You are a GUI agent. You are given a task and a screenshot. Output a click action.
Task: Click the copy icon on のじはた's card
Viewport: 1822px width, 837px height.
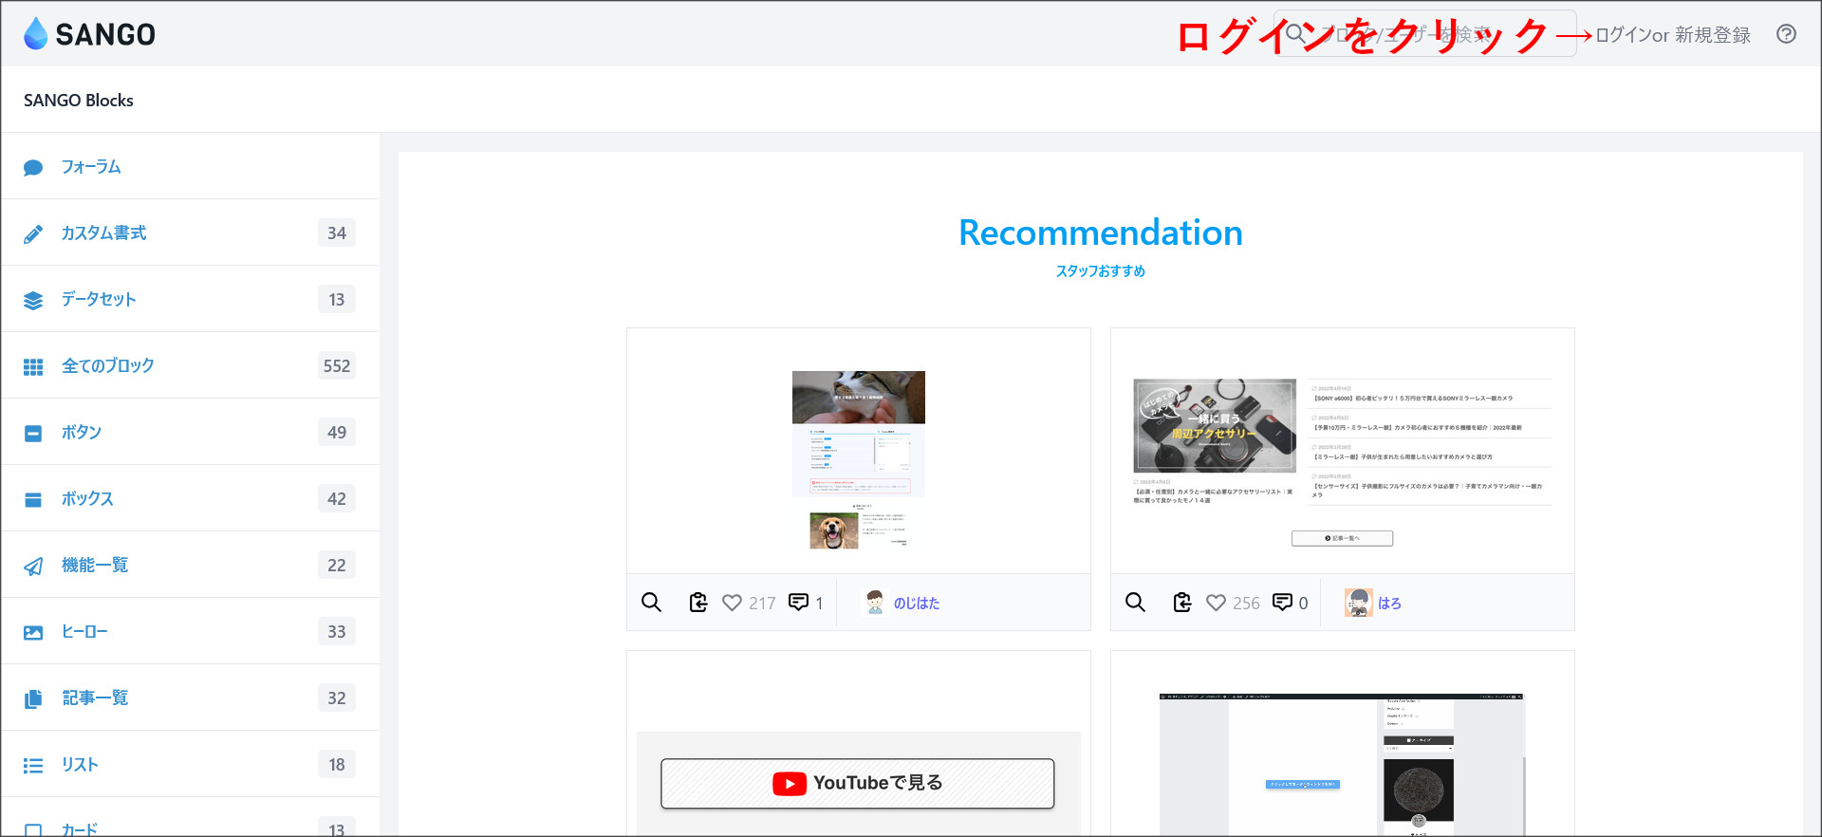[x=698, y=603]
